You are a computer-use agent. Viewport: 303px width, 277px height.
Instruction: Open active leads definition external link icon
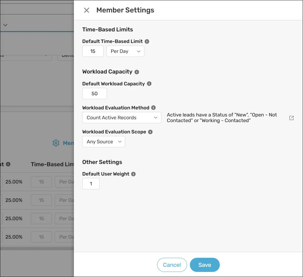tap(291, 118)
